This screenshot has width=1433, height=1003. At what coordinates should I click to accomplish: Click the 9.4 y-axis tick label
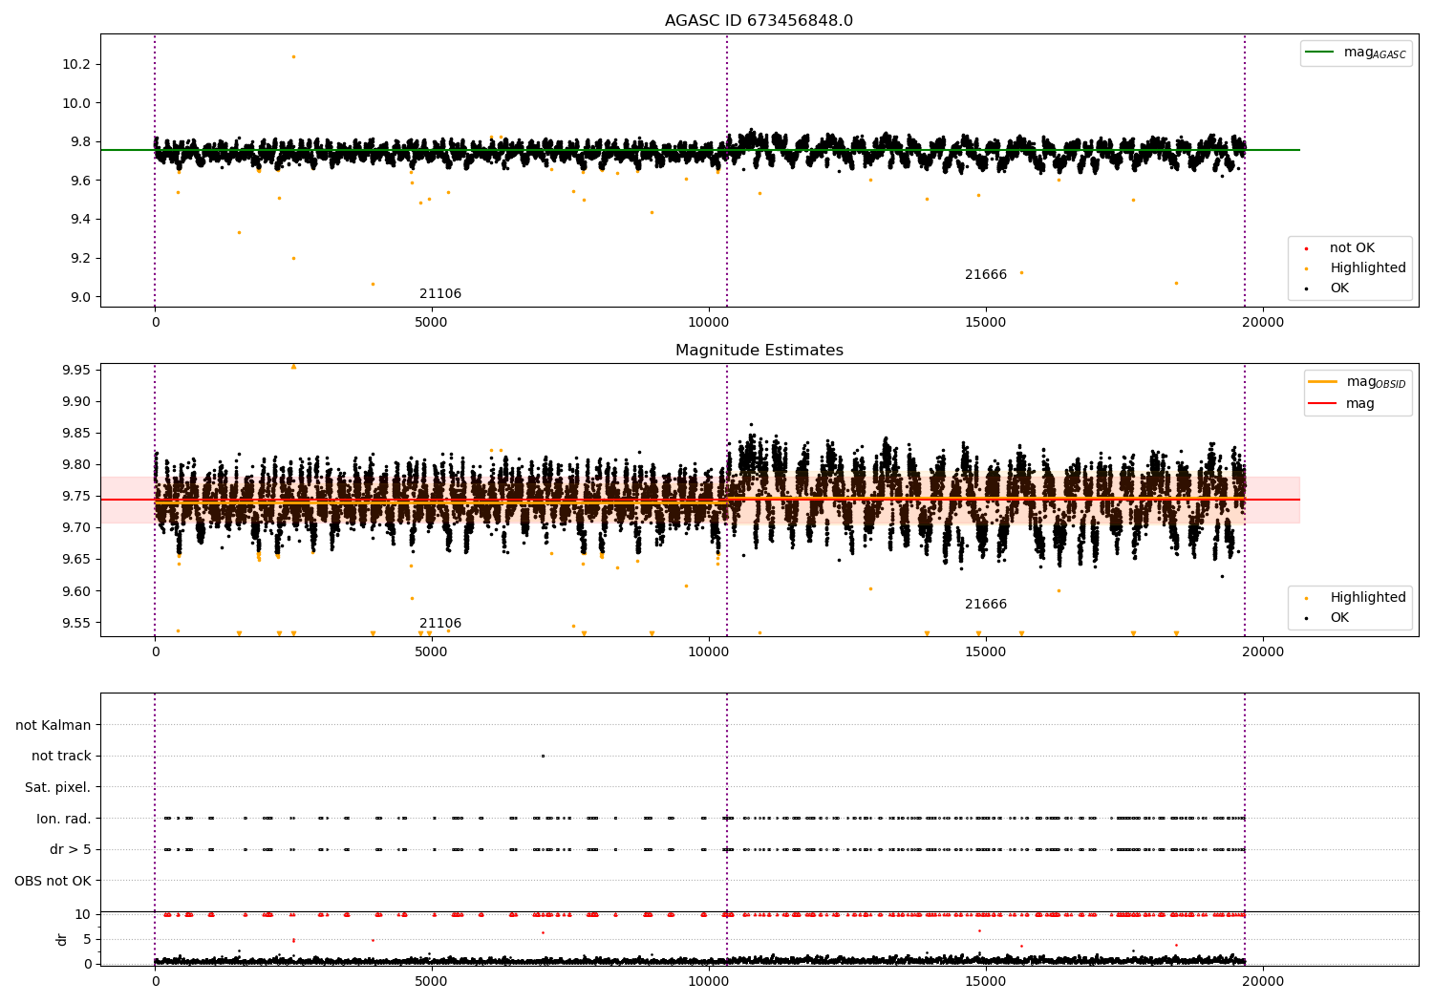[81, 220]
